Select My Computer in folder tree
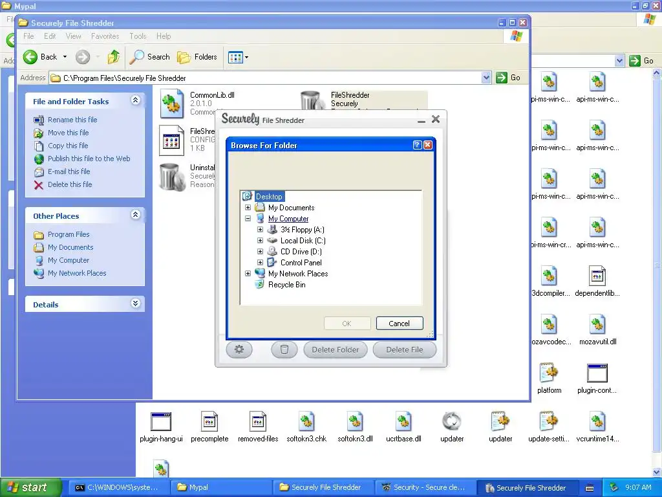This screenshot has width=662, height=497. coord(288,219)
